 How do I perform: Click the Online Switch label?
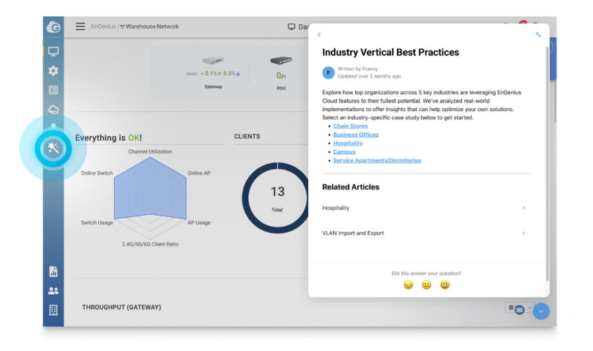(97, 173)
